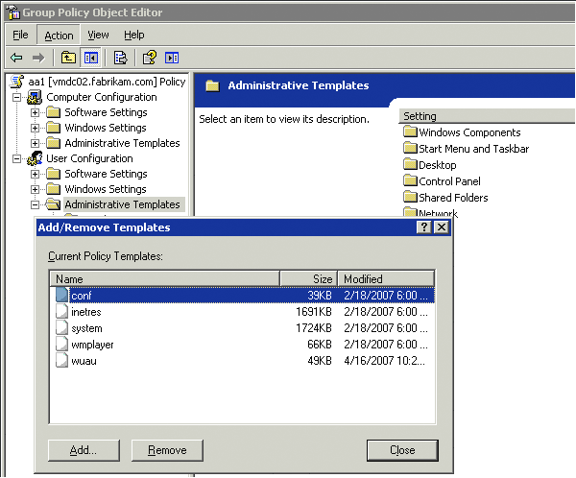The image size is (576, 478).
Task: Sort templates by the Size column header
Action: click(x=308, y=279)
